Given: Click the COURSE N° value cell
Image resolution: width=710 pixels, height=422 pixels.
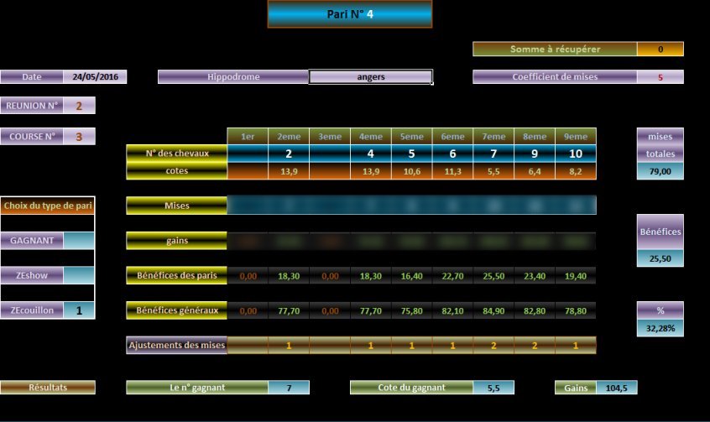Looking at the screenshot, I should click(x=79, y=137).
